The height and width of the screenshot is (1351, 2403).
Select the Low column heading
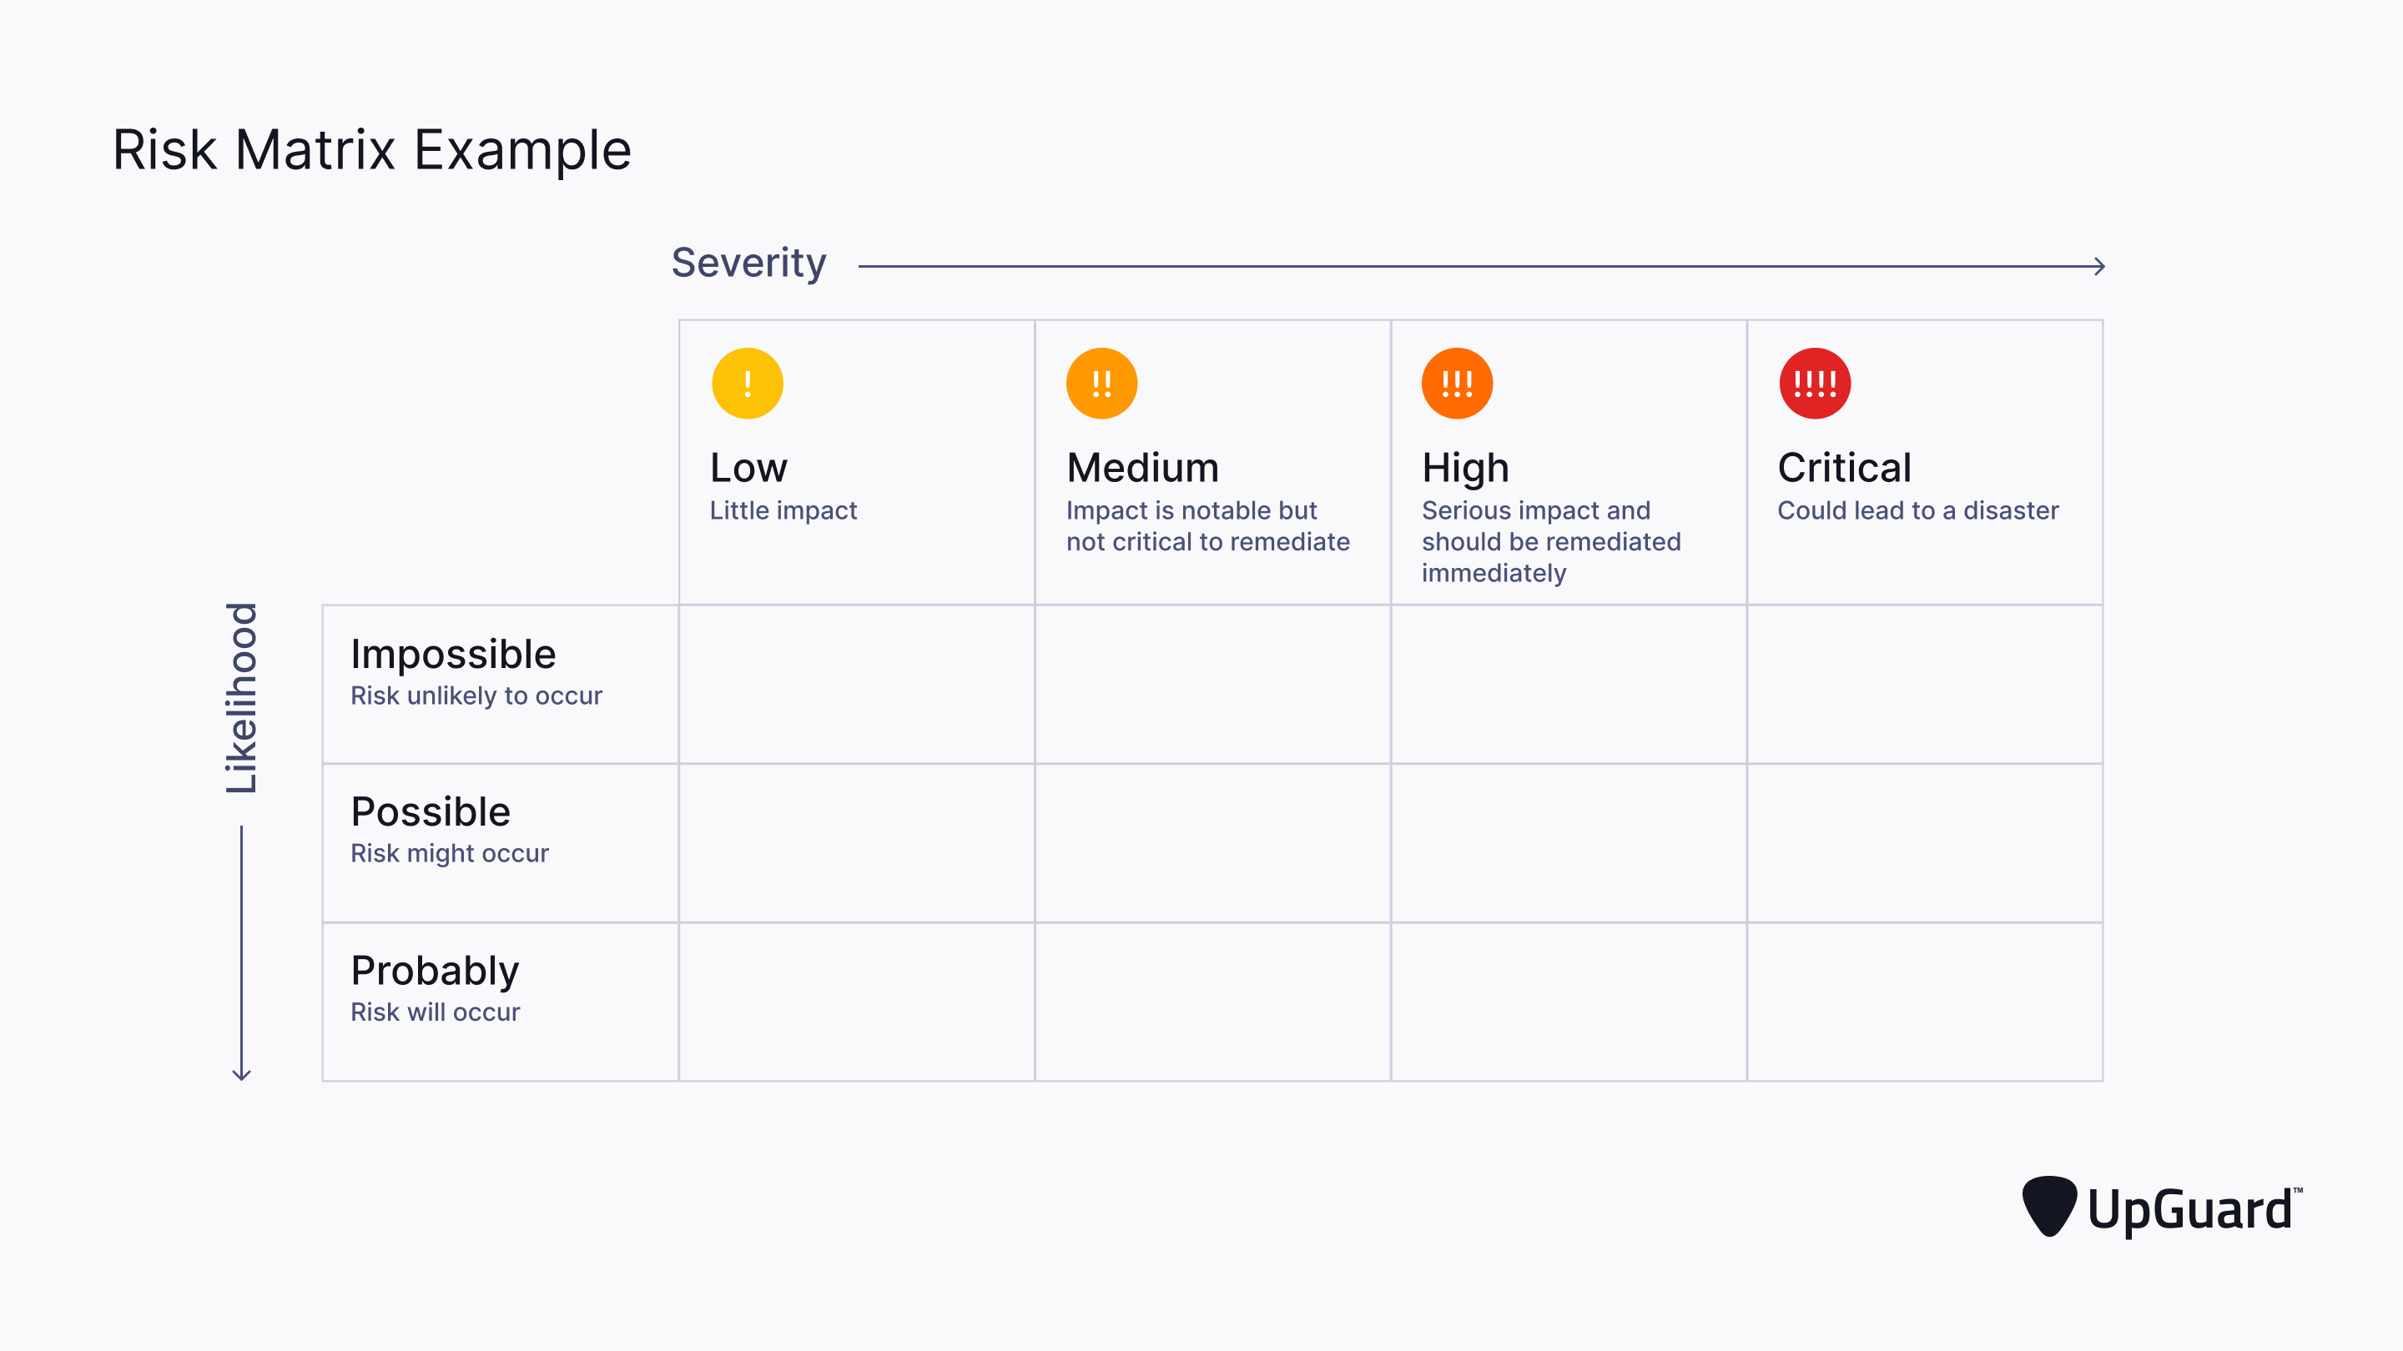(748, 468)
